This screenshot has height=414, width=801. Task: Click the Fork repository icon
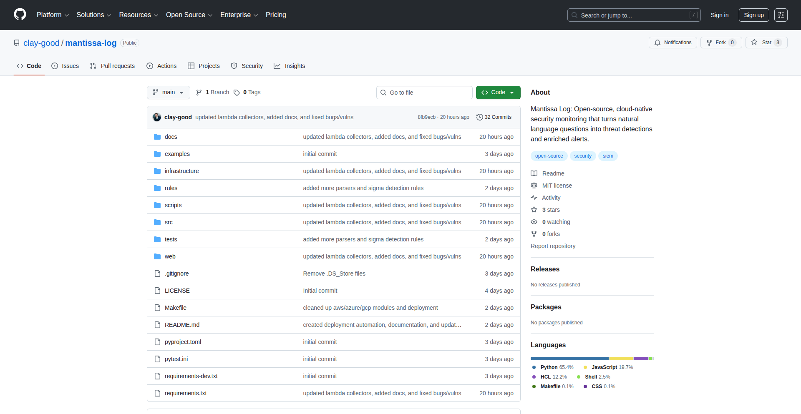(x=709, y=43)
